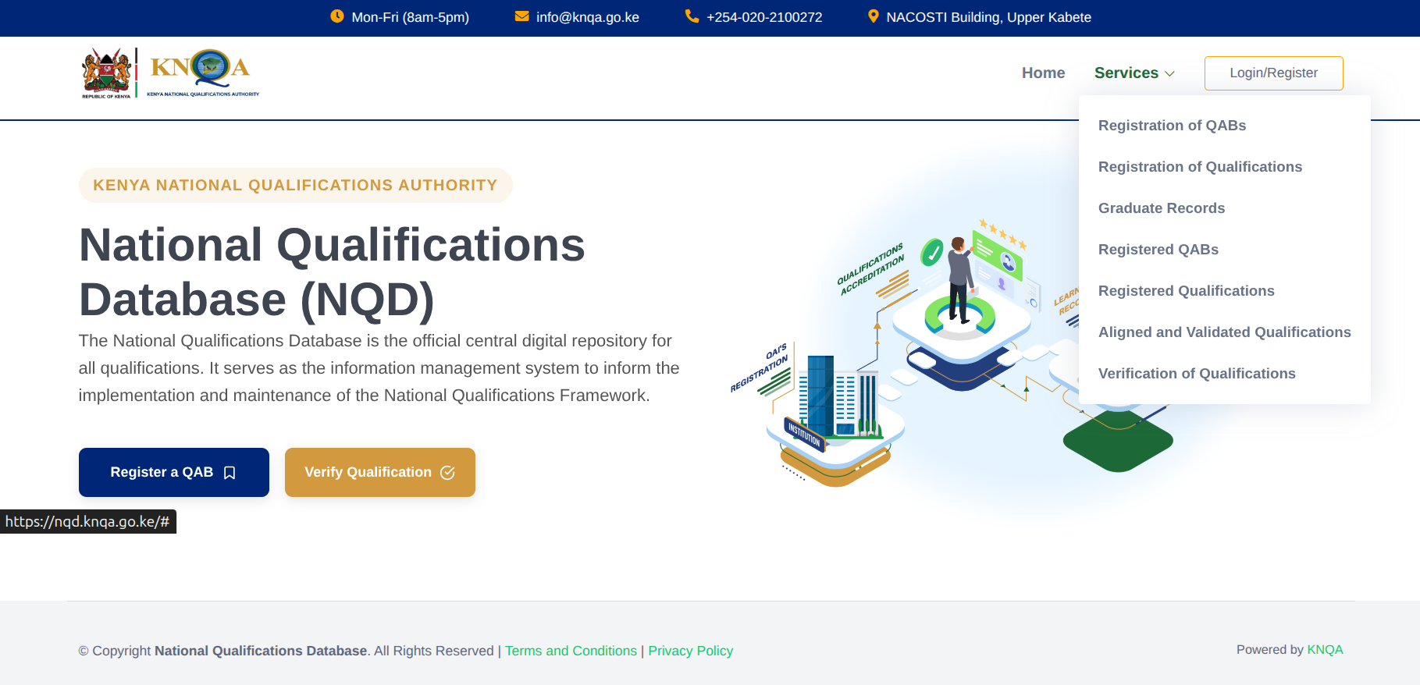Click the Kenya coat of arms emblem
Screen dimensions: 1420x685
(x=106, y=73)
